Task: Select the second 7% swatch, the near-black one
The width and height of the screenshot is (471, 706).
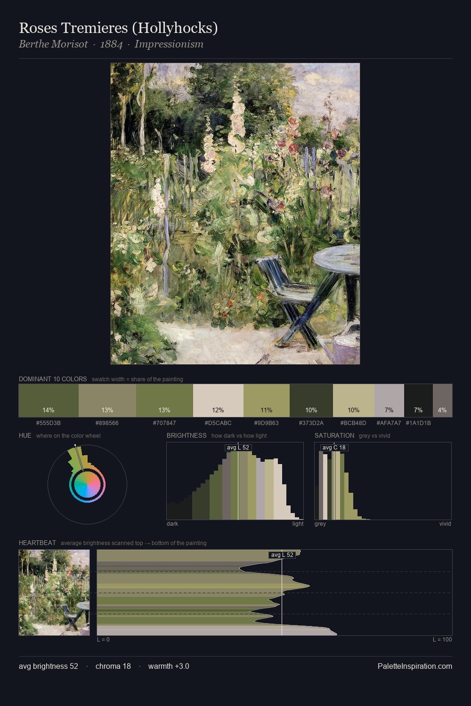Action: pyautogui.click(x=418, y=401)
